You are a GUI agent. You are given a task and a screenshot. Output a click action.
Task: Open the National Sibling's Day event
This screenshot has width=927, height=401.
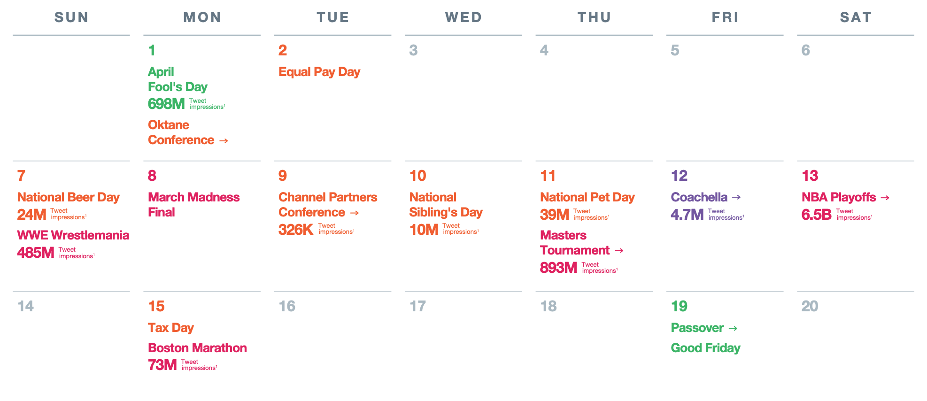446,205
